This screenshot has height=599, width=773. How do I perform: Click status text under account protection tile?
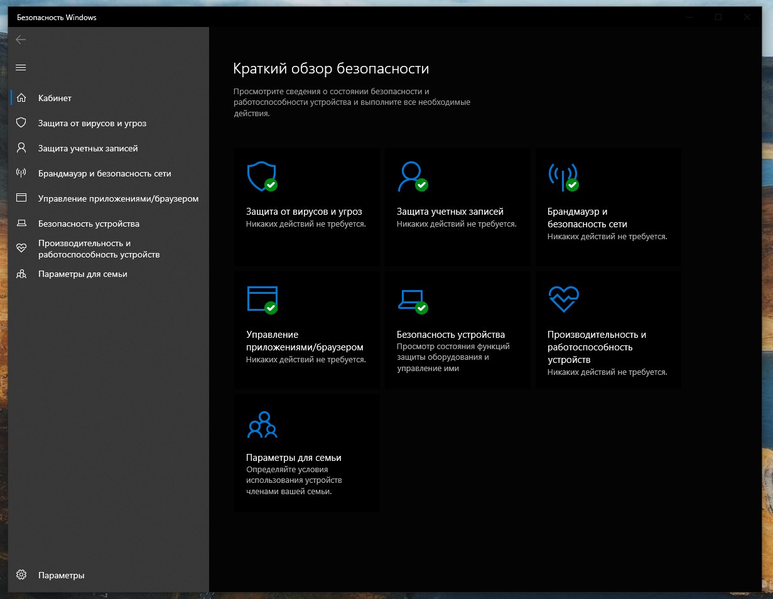(x=457, y=224)
